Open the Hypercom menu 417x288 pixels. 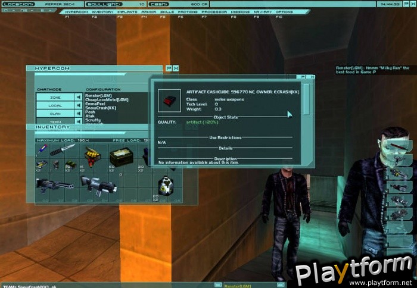(x=76, y=12)
